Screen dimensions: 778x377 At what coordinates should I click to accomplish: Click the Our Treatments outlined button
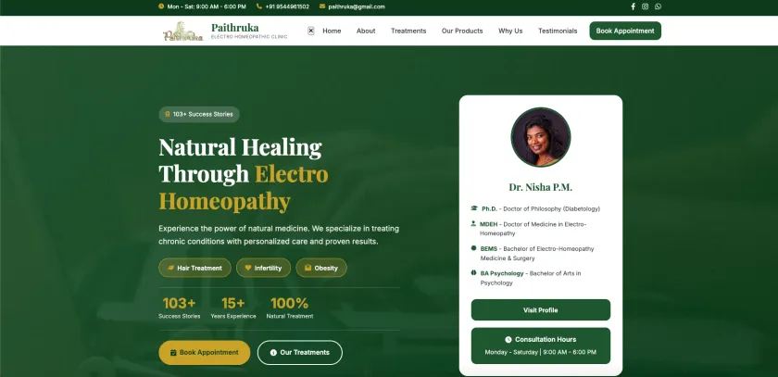pos(300,353)
